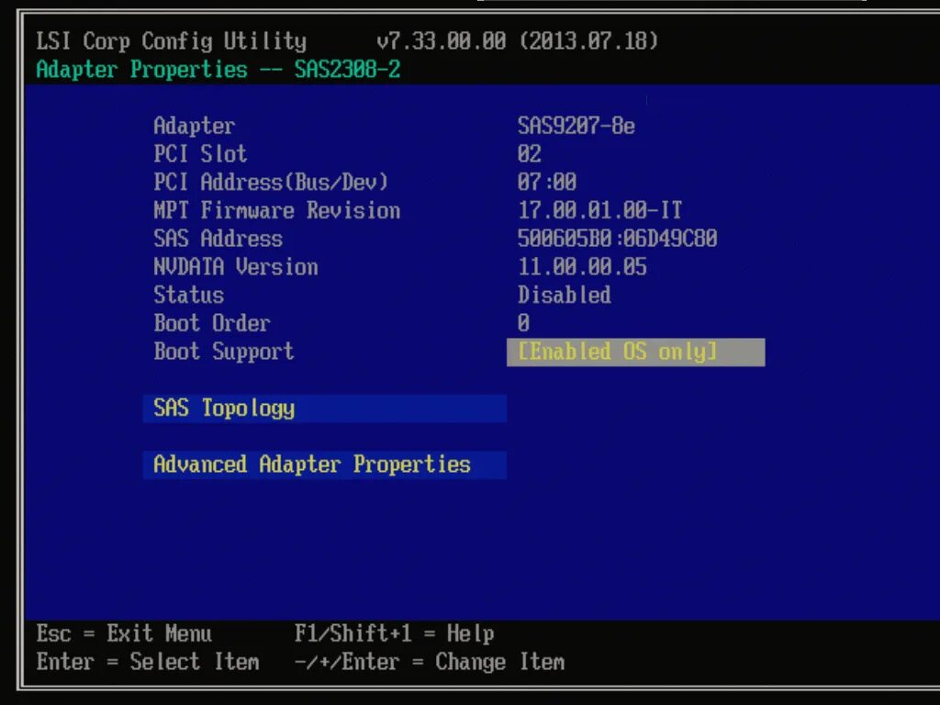Click the Esc = Exit Menu hint
The height and width of the screenshot is (705, 940).
coord(124,633)
